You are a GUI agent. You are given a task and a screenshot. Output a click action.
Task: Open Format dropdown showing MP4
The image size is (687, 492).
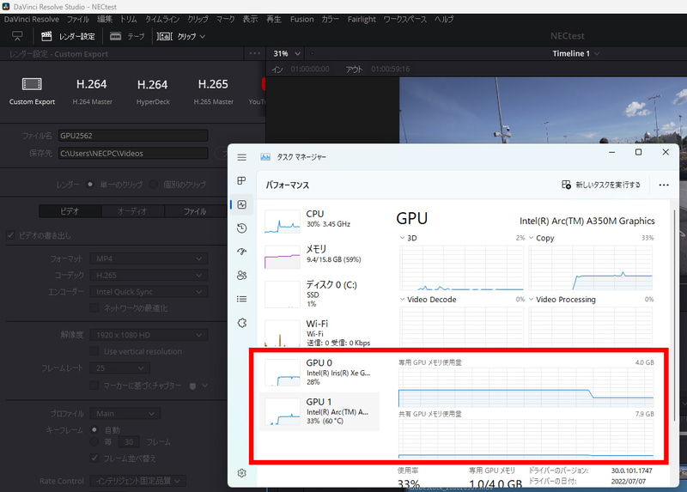pos(149,259)
